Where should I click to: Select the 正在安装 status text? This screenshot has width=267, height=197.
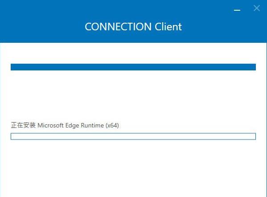tap(23, 125)
